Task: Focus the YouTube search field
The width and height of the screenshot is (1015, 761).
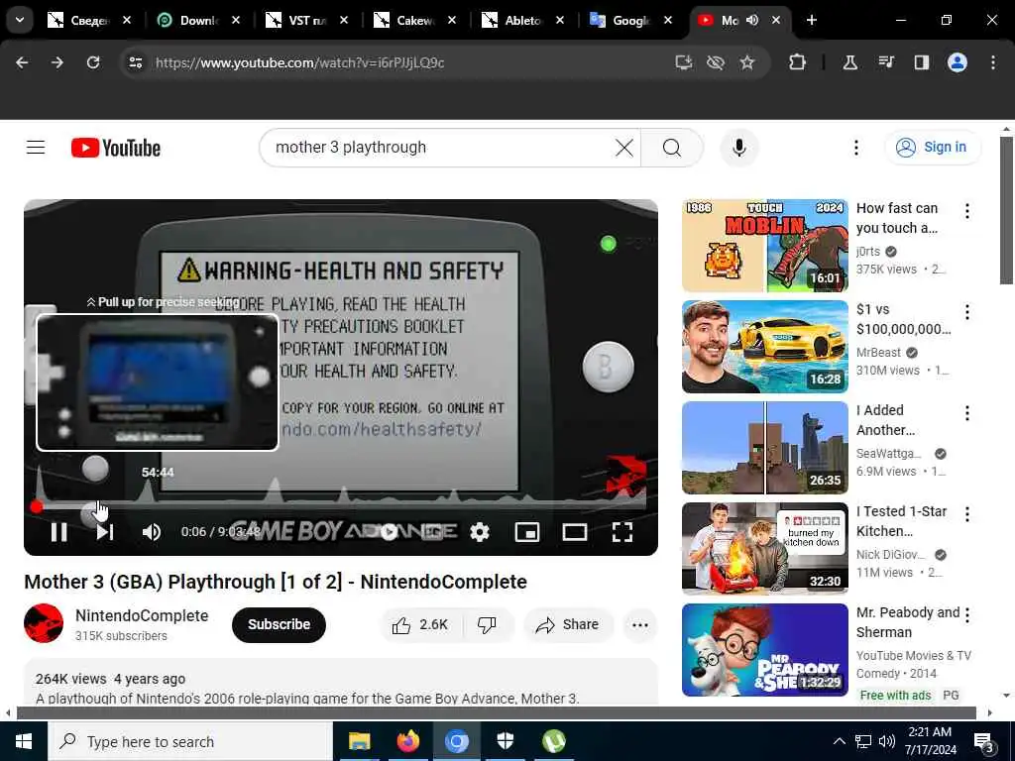Action: coord(440,148)
